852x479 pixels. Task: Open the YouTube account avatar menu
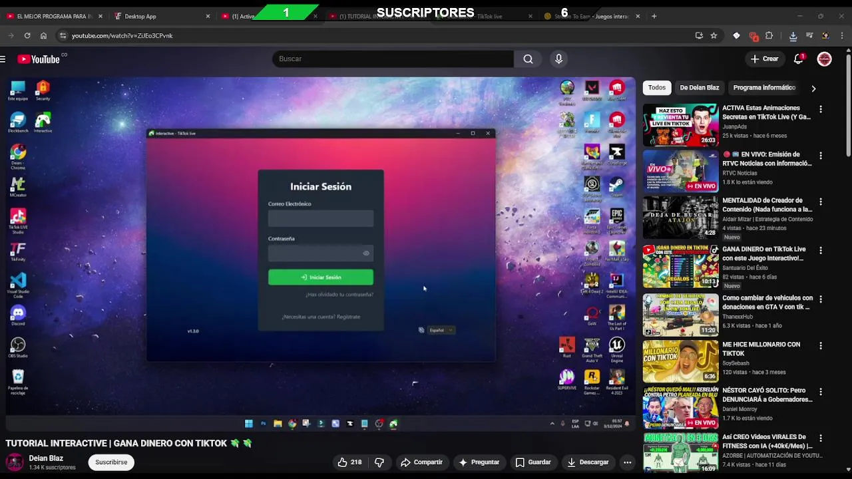click(x=824, y=59)
